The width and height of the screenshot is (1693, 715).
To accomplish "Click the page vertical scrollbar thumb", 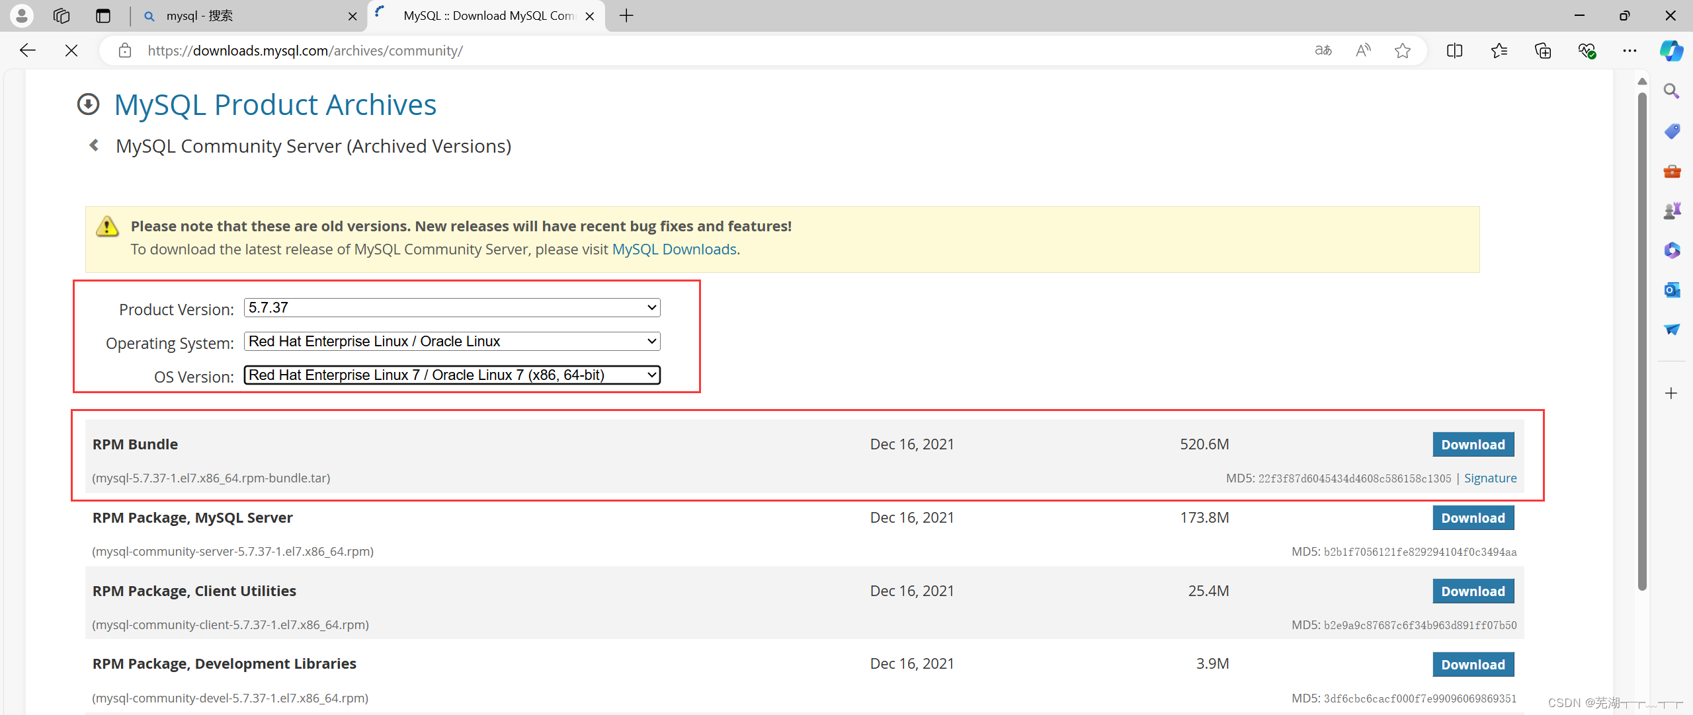I will point(1642,341).
